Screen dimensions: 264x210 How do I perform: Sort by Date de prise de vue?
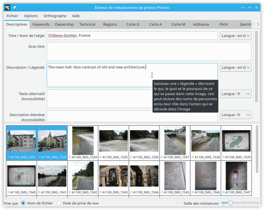(x=78, y=203)
